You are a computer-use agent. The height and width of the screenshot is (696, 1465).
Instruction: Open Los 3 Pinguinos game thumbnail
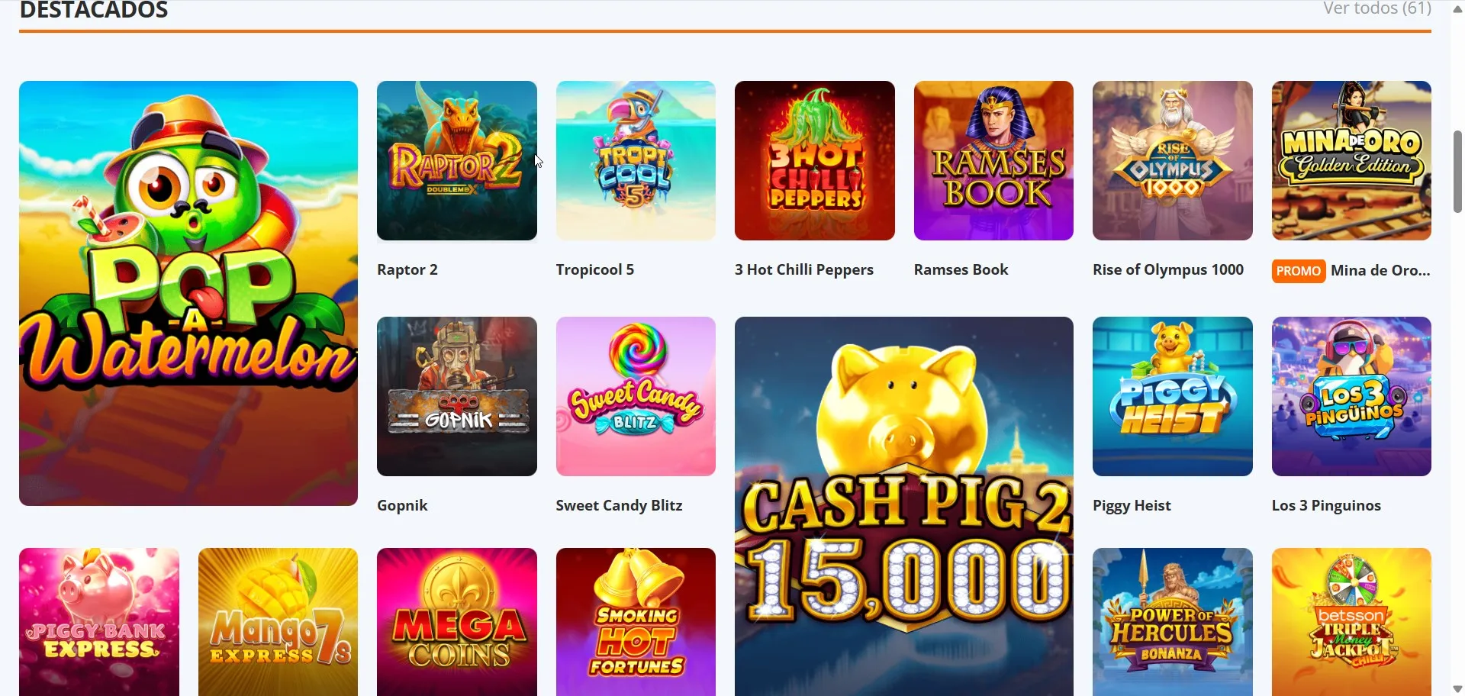(1351, 397)
